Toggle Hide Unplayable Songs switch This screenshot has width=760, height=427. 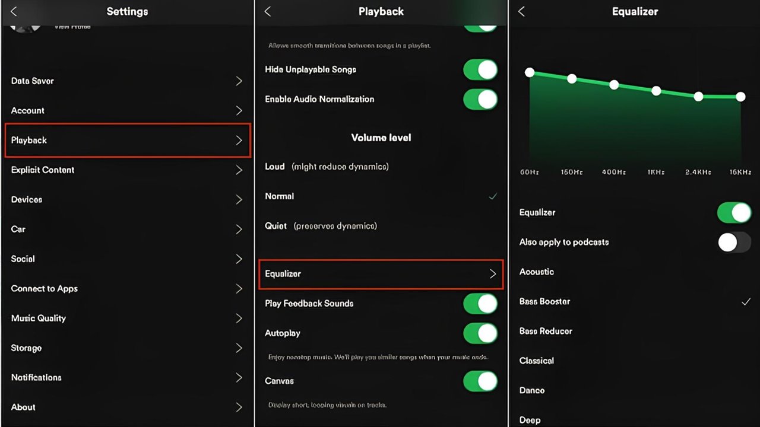pos(480,69)
